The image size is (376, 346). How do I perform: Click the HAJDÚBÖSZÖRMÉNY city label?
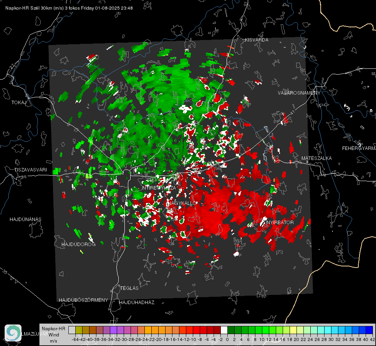click(x=83, y=300)
